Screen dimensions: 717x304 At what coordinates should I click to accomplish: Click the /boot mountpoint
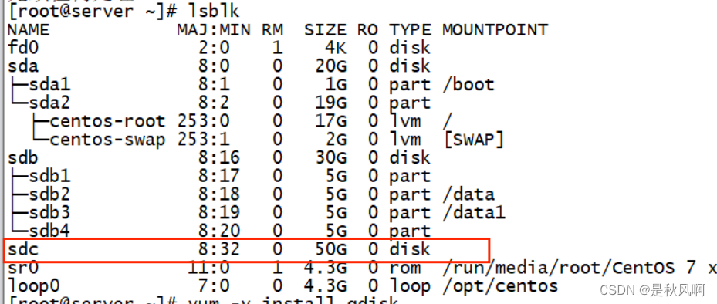click(x=468, y=84)
